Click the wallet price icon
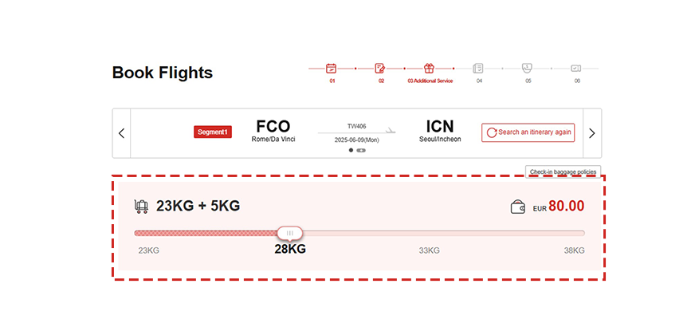Screen dimensions: 695x327 [518, 207]
